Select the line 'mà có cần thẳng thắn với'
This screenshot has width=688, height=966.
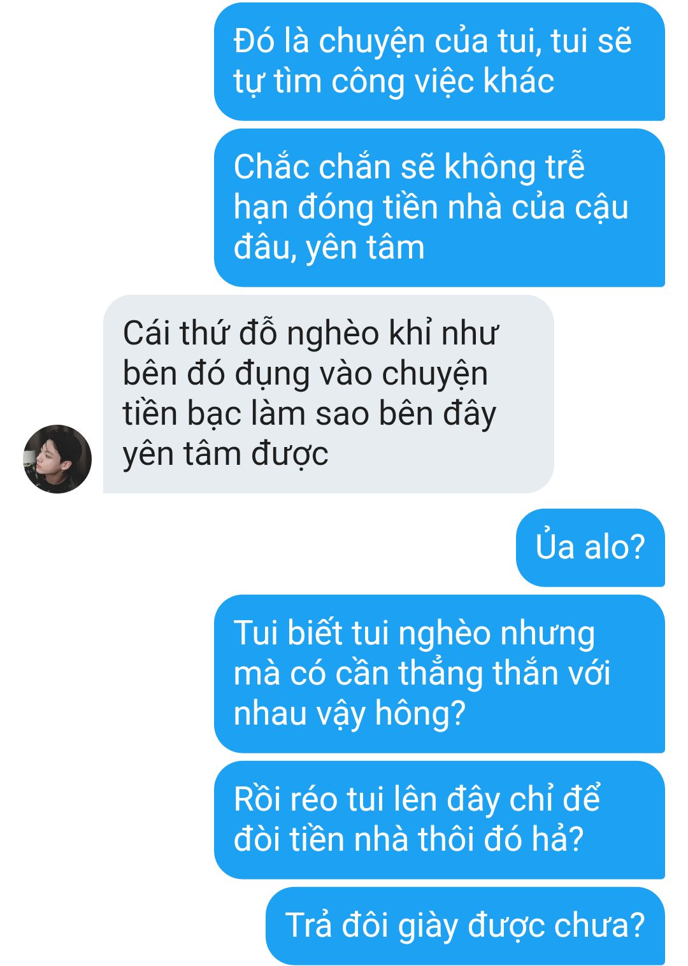pyautogui.click(x=422, y=673)
